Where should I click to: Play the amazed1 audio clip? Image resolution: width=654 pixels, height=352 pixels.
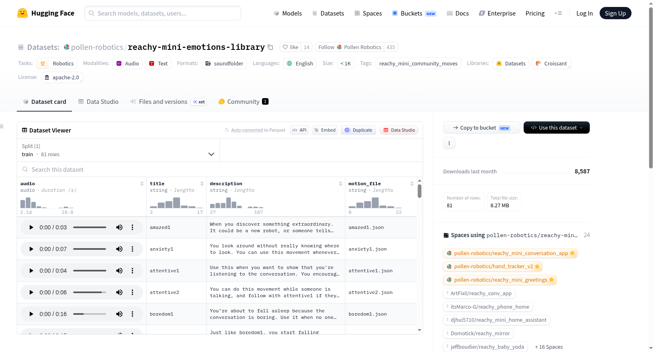point(31,227)
